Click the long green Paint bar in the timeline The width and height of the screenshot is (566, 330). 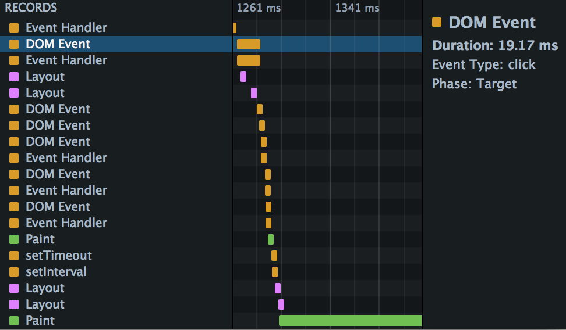[x=349, y=321]
